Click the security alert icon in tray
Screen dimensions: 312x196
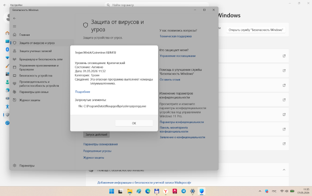[267, 191]
